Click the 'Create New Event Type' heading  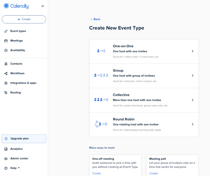[x=116, y=28]
